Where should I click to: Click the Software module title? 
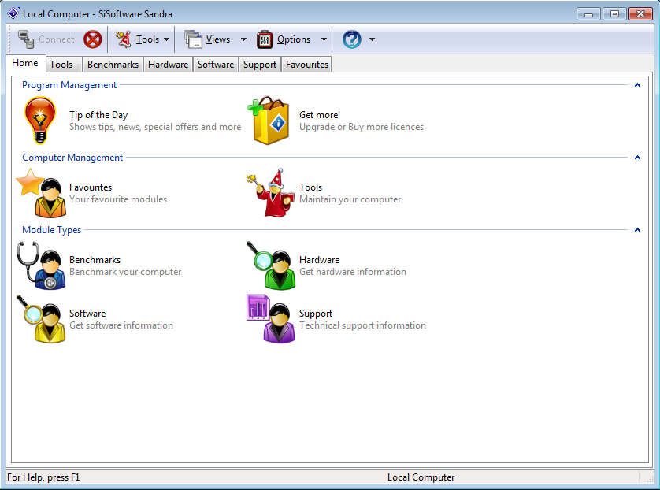tap(87, 314)
